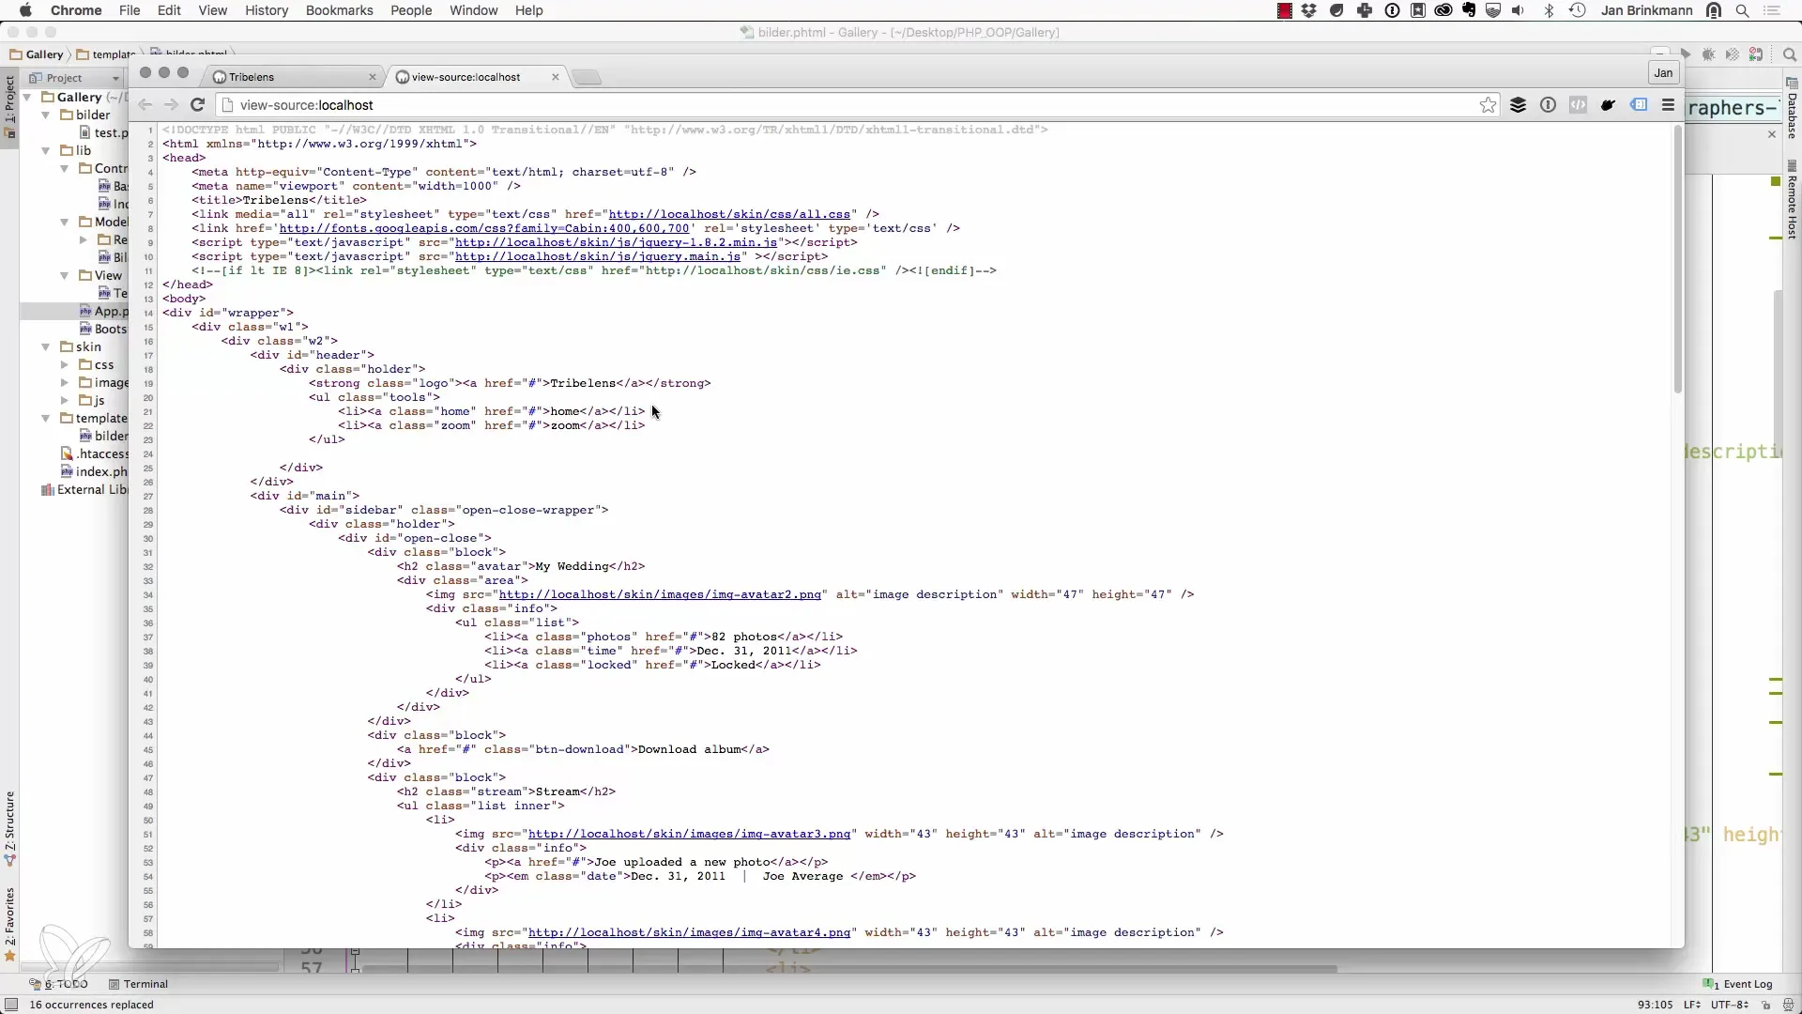Click the IDE listen for debug connections icon
Screen dimensions: 1802x1014
[1755, 54]
